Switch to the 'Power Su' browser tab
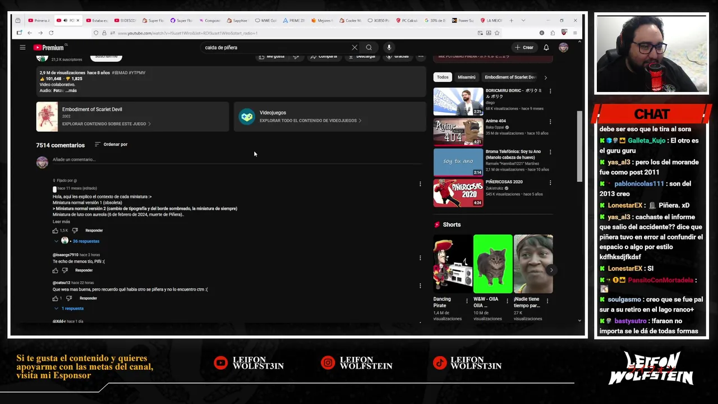 pyautogui.click(x=463, y=20)
